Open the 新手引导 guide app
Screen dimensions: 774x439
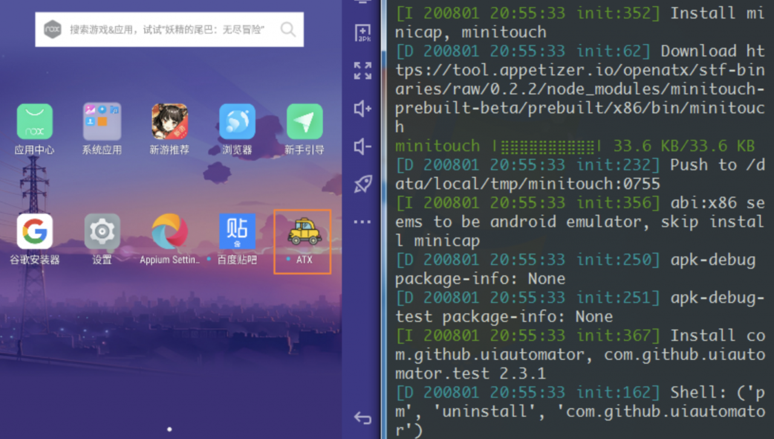click(304, 121)
